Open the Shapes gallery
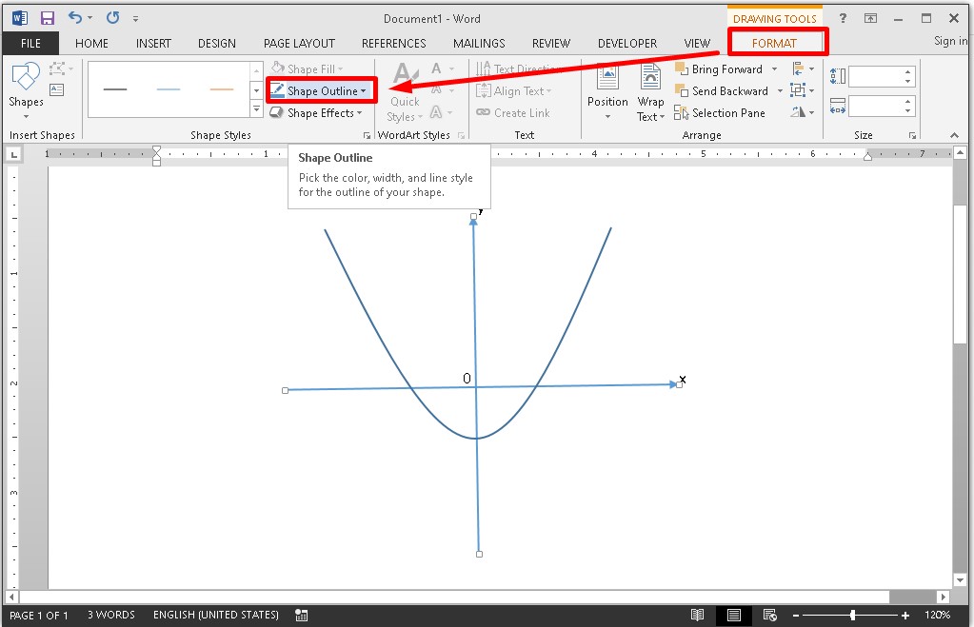The image size is (974, 627). pos(26,86)
